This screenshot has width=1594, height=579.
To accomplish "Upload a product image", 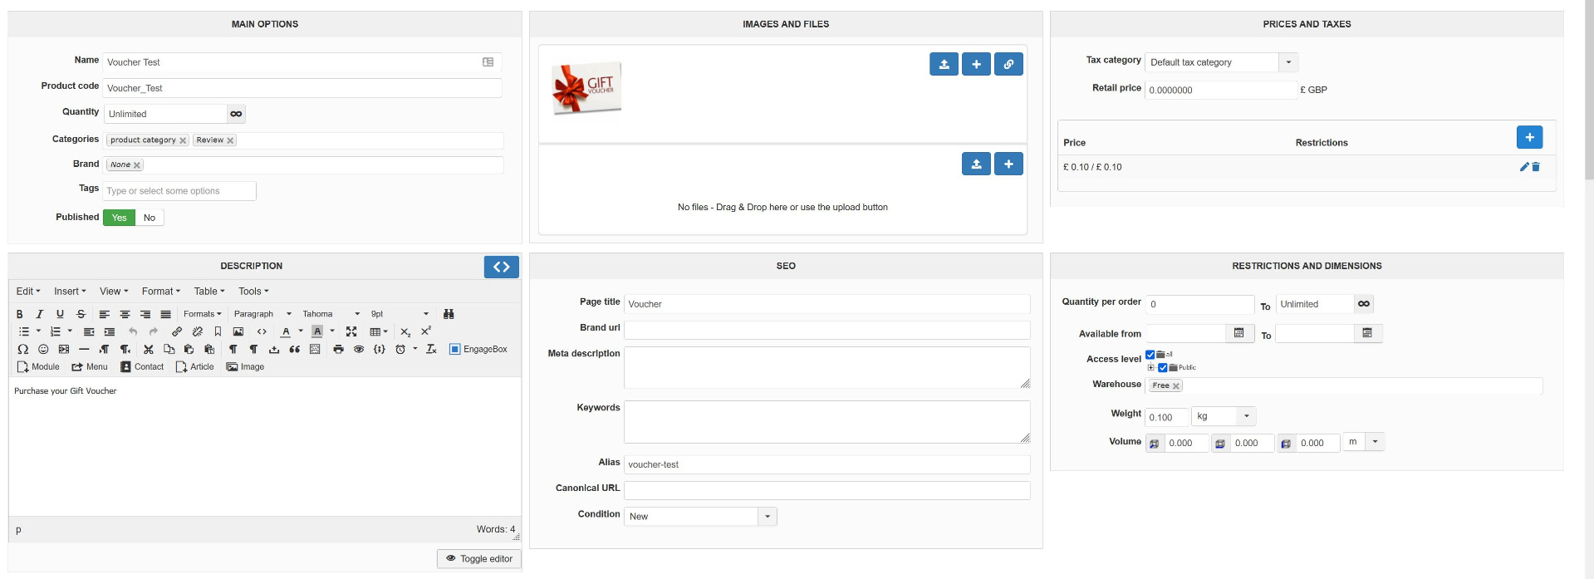I will (x=944, y=64).
